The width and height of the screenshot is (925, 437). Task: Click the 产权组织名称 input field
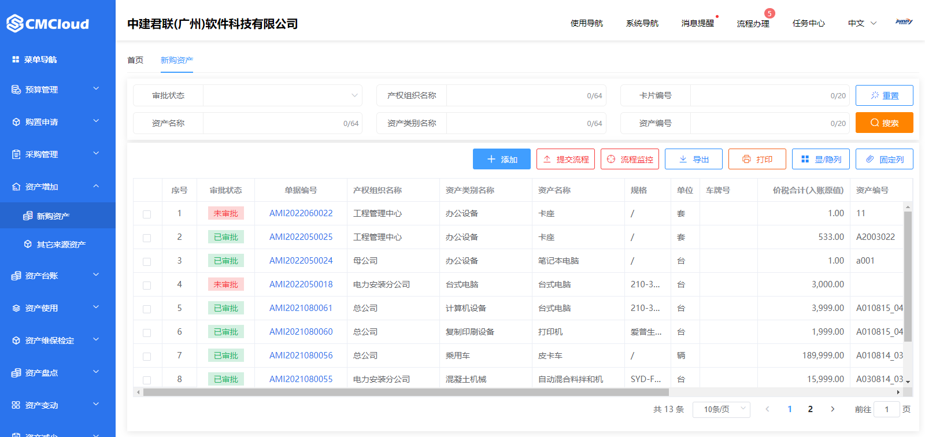pyautogui.click(x=526, y=95)
